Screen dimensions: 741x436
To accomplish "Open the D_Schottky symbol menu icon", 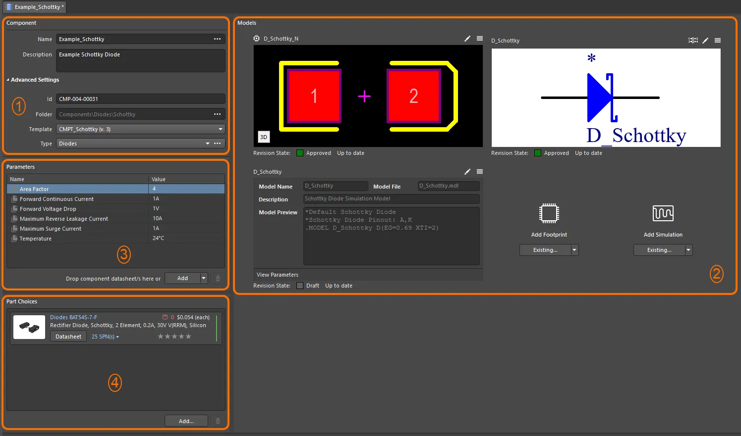I will (x=717, y=41).
